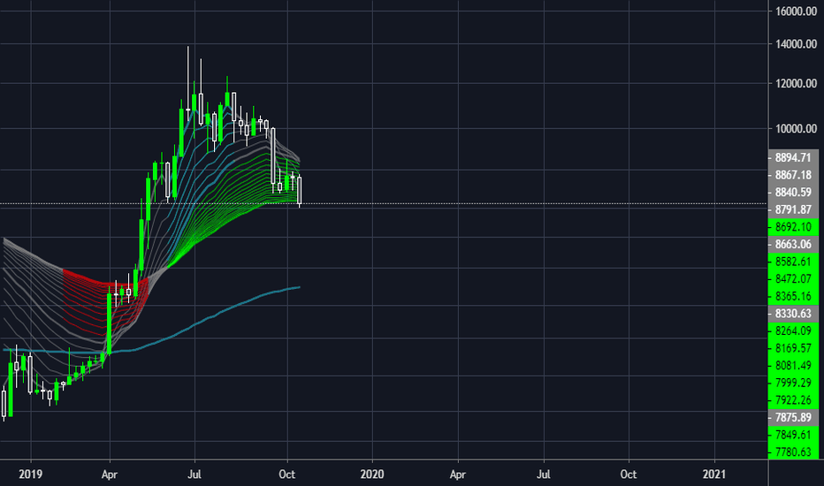Select the most recent white candlestick
The height and width of the screenshot is (486, 824).
coord(300,190)
